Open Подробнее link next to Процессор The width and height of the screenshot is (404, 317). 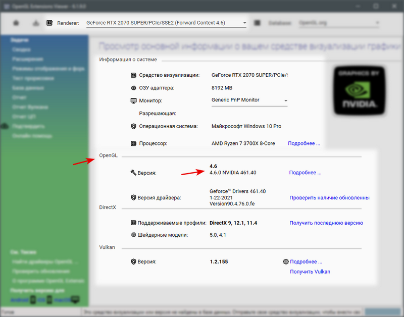point(304,143)
